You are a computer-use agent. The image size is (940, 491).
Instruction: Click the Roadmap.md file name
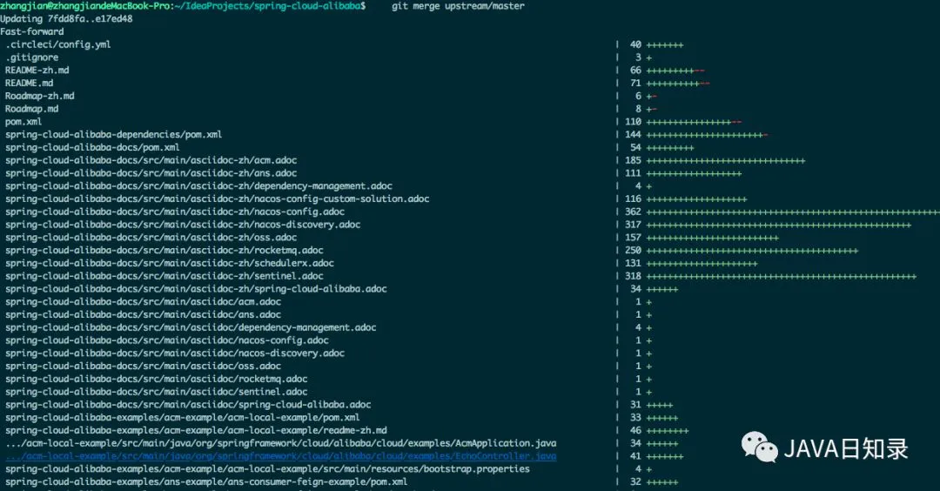point(32,109)
